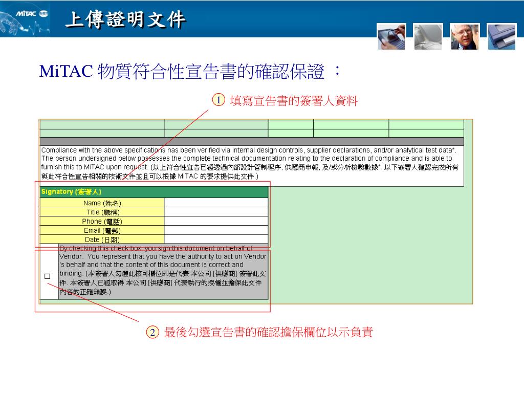Click the Title (職稱) input field
524x393 pixels.
[x=216, y=211]
